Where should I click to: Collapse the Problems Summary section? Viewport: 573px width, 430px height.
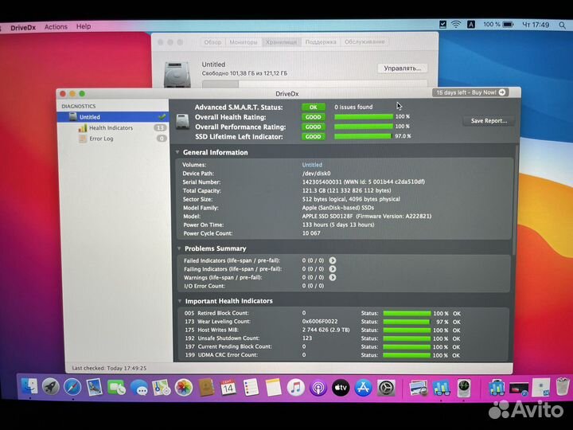179,248
